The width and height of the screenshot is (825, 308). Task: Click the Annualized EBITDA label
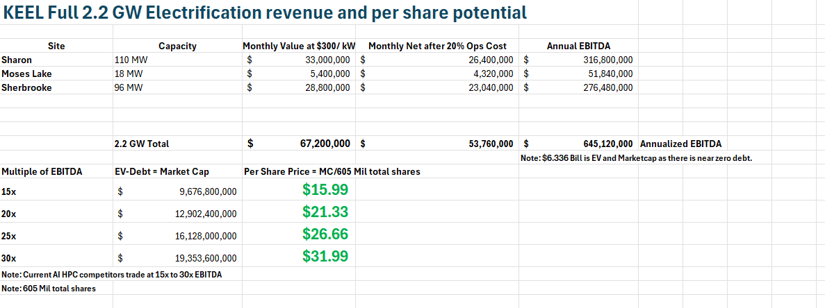click(x=680, y=143)
